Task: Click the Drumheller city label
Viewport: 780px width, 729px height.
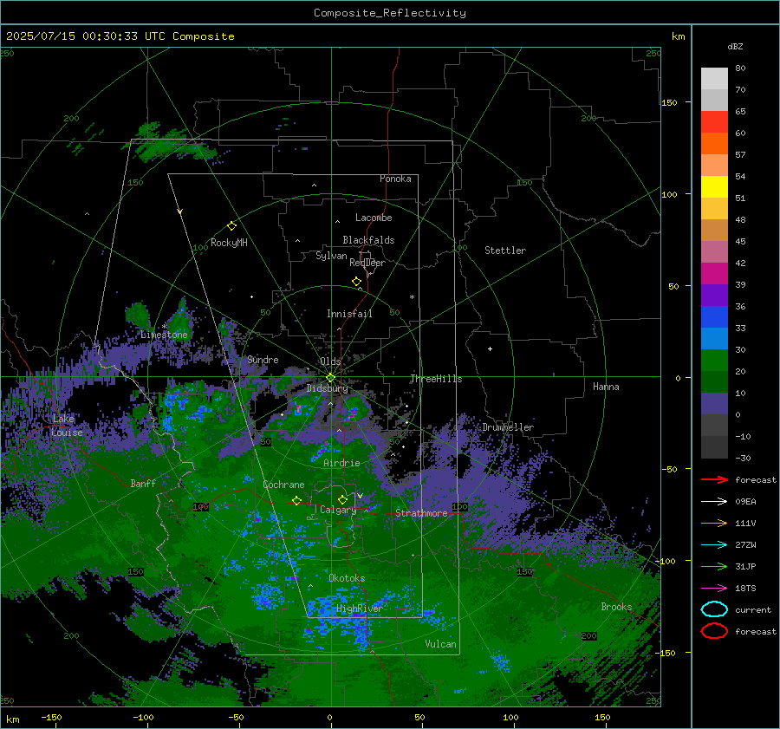Action: pyautogui.click(x=508, y=427)
